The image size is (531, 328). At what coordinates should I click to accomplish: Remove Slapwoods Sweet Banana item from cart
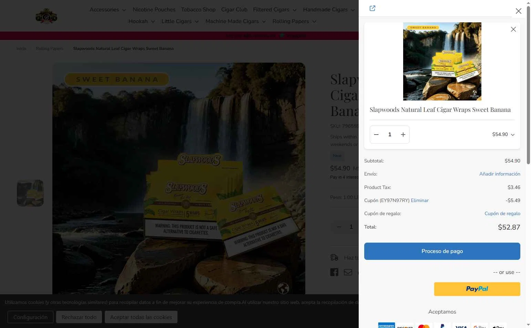click(x=513, y=29)
